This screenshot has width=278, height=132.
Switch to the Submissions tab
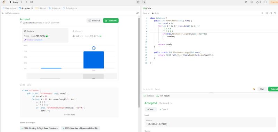70,8
